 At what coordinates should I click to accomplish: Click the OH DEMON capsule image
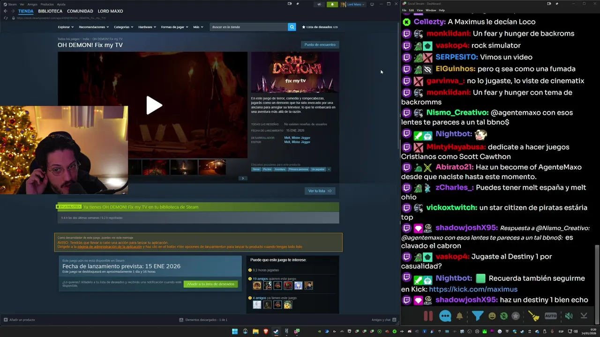[x=295, y=72]
